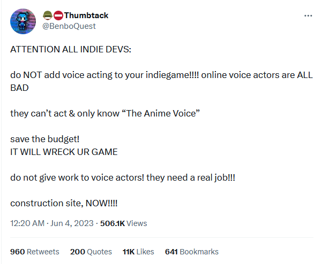
Task: Click the 12:20 AM timestamp
Action: point(27,223)
